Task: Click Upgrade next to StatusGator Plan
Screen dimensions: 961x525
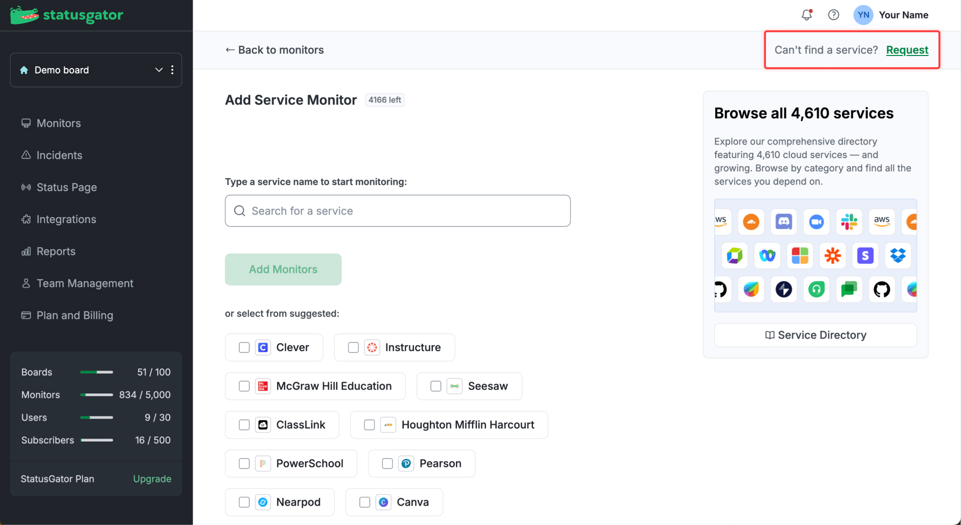Action: (x=152, y=479)
